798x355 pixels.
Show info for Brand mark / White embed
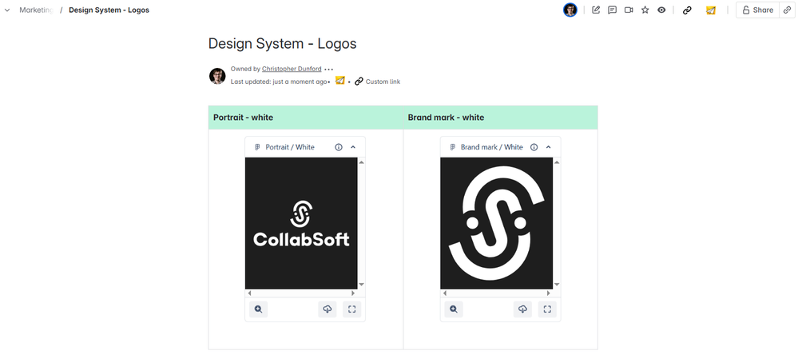(534, 147)
